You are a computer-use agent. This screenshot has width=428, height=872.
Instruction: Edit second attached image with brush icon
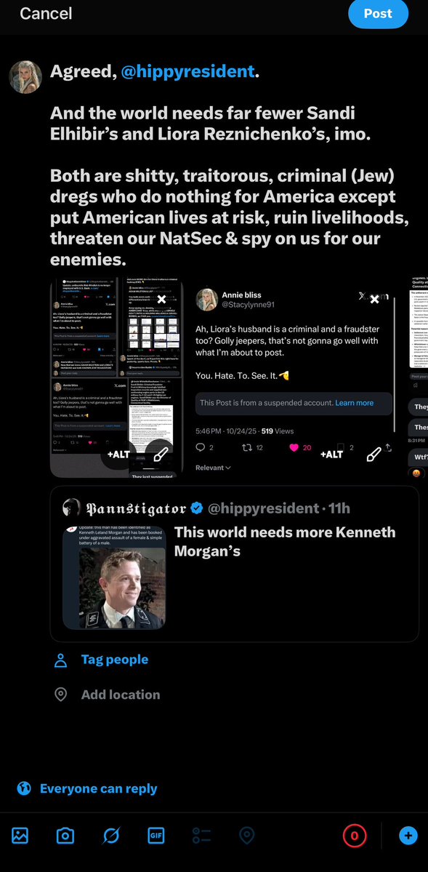374,455
